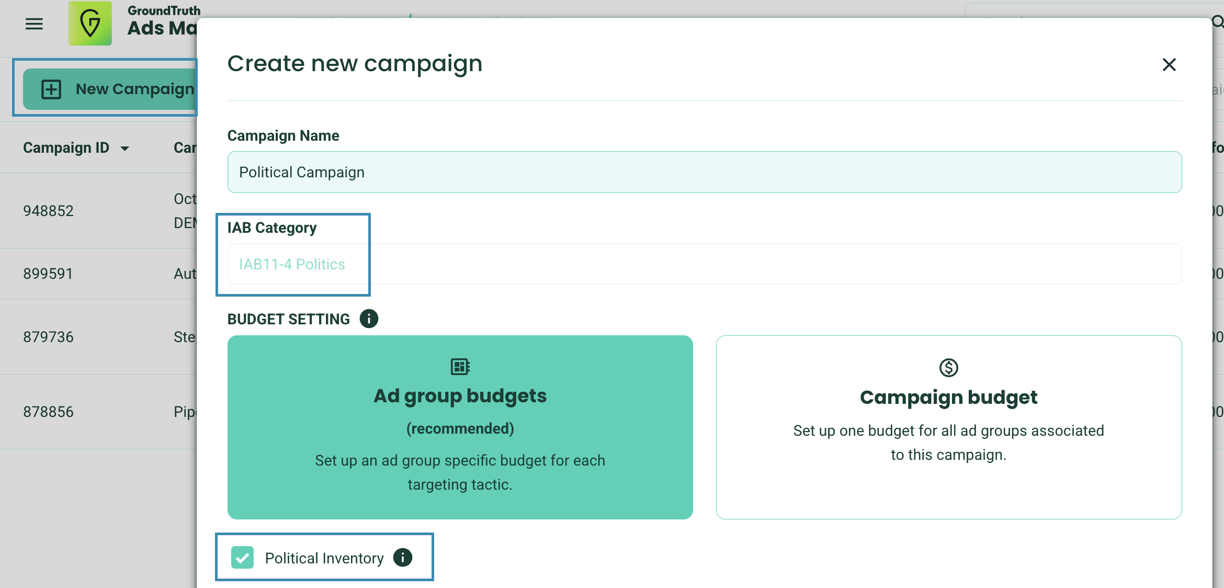The height and width of the screenshot is (588, 1224).
Task: Open the hamburger navigation menu
Action: [34, 24]
